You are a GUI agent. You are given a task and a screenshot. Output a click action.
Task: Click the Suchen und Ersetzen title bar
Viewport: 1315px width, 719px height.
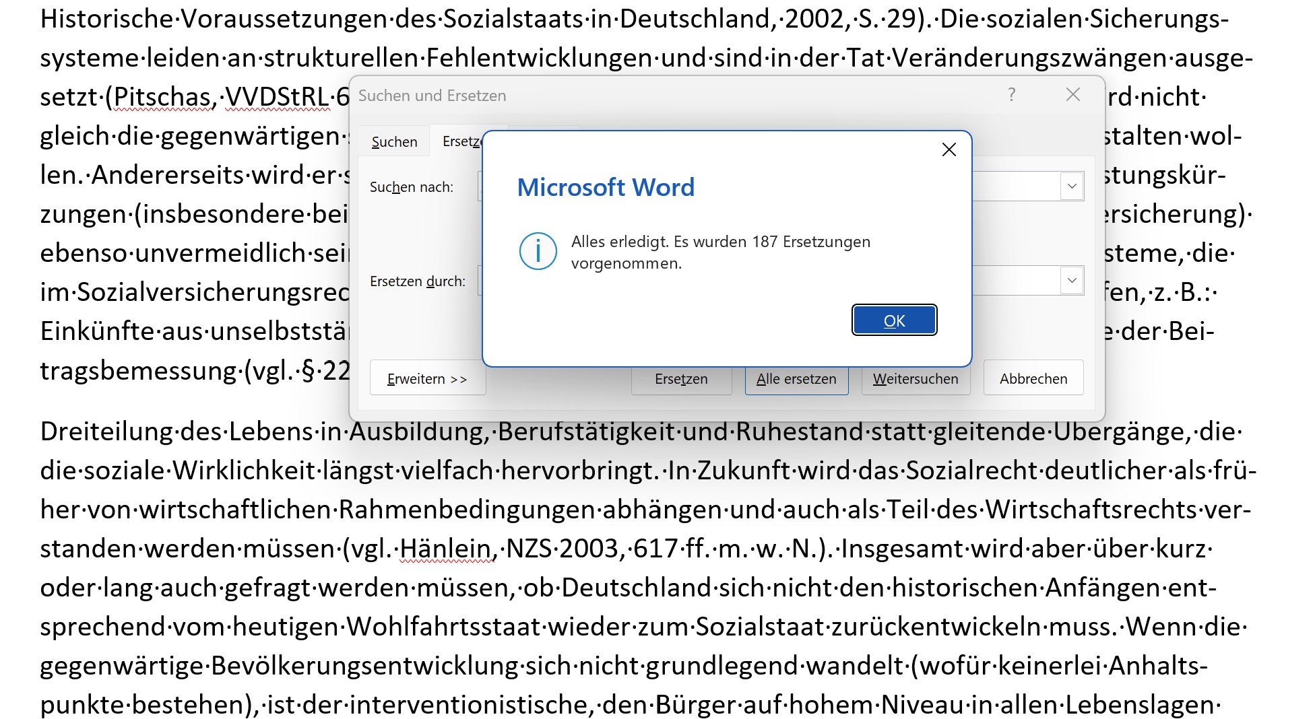tap(674, 96)
